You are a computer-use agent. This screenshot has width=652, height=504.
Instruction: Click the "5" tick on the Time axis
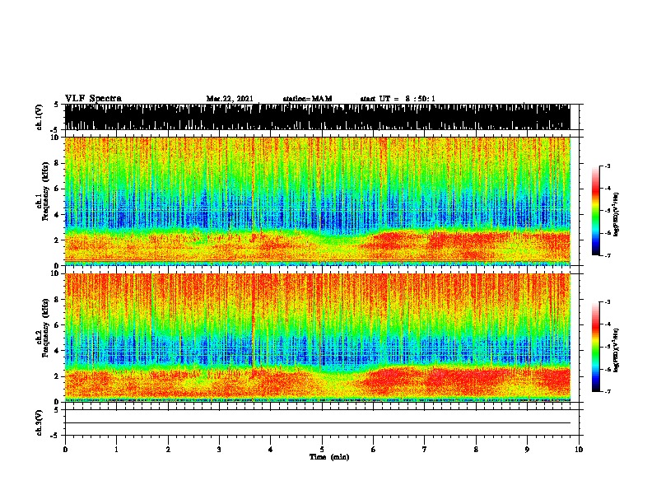tap(322, 450)
